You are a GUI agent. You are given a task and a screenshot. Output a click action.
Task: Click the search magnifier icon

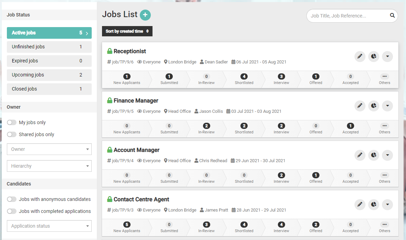392,16
